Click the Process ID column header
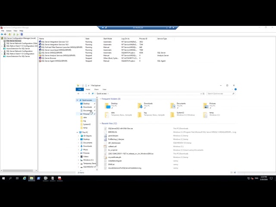 [143, 38]
